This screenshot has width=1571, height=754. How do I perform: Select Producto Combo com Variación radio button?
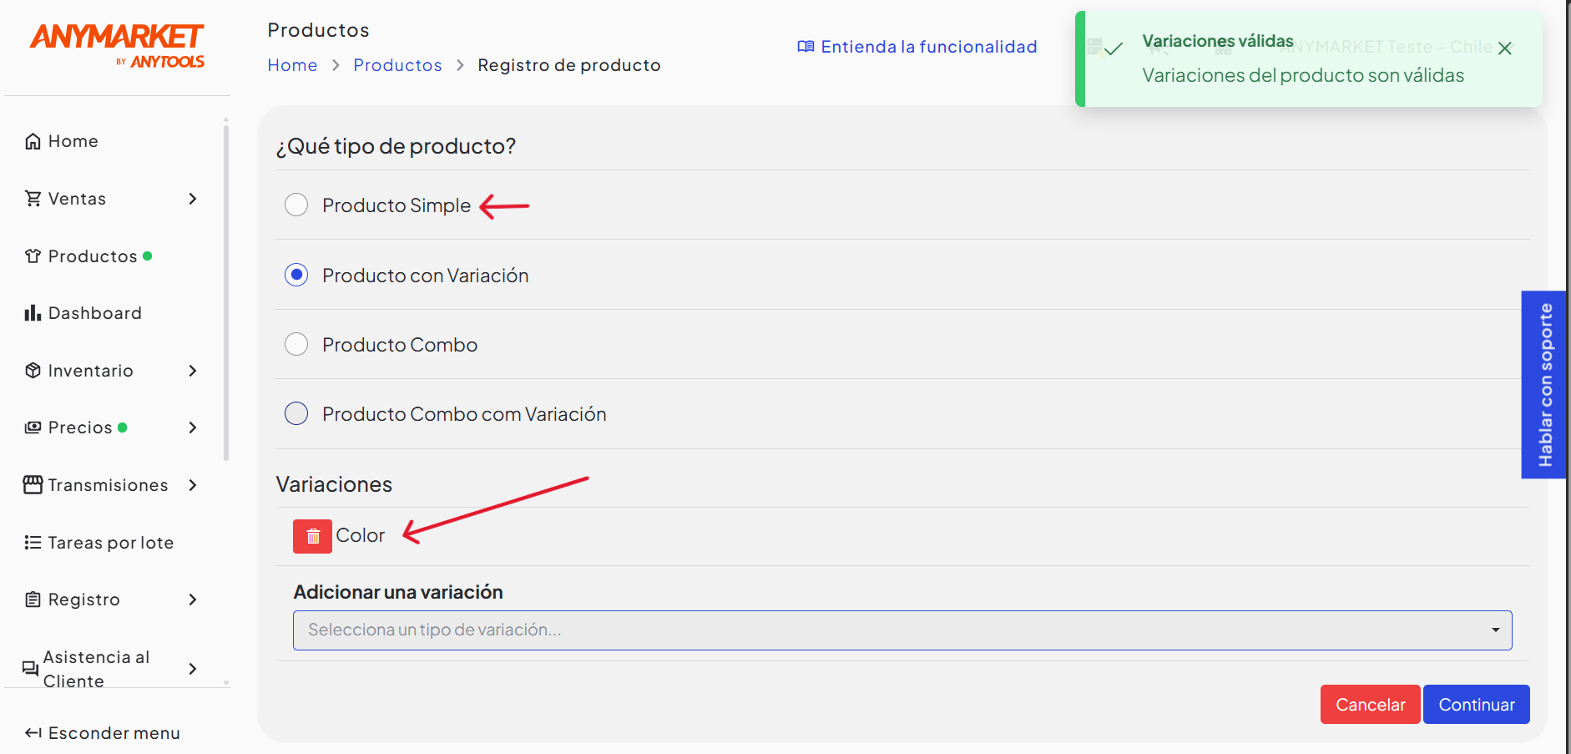tap(296, 414)
